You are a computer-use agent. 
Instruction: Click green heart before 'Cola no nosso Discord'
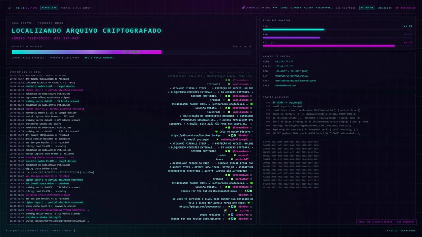217,131
